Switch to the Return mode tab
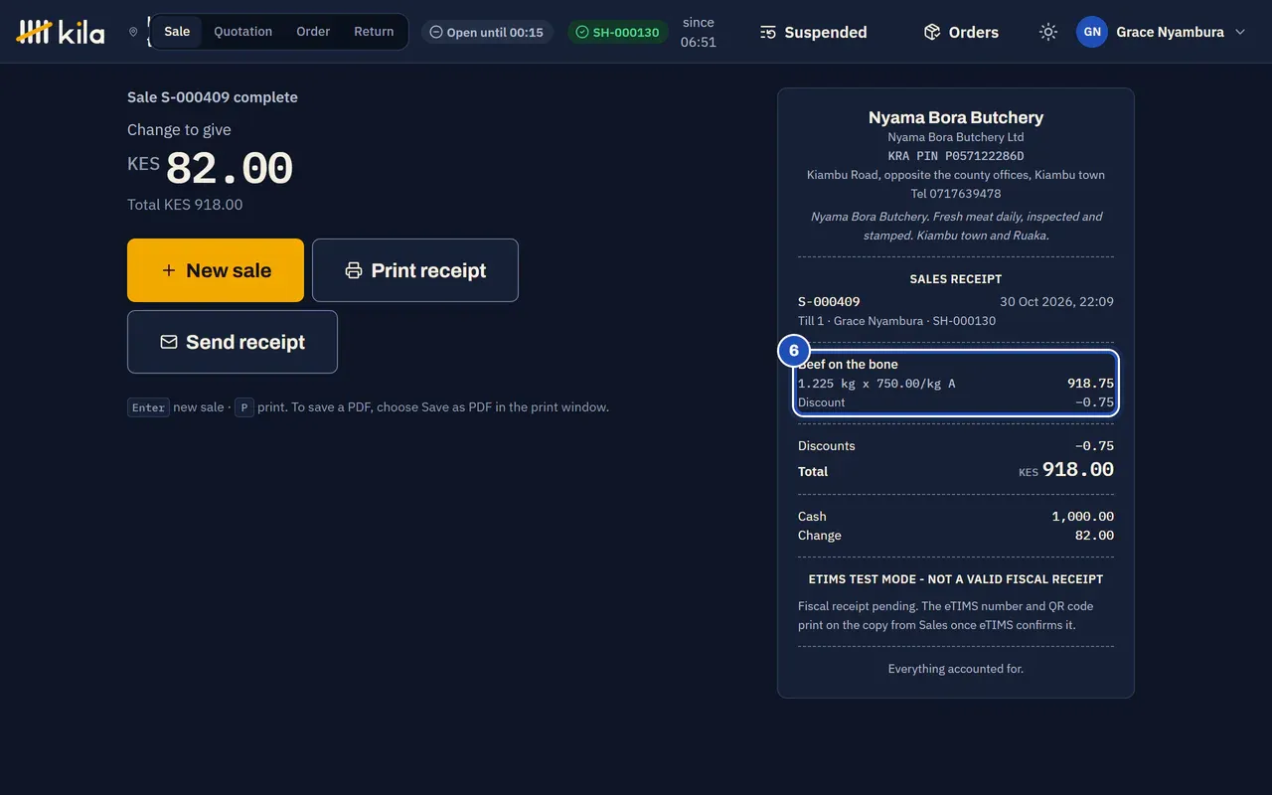Image resolution: width=1272 pixels, height=795 pixels. pyautogui.click(x=374, y=32)
